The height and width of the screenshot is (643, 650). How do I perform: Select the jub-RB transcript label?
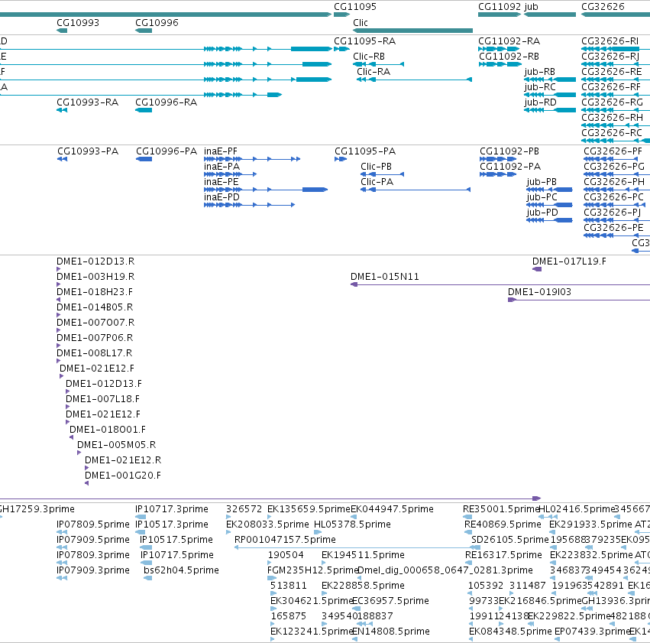click(539, 72)
